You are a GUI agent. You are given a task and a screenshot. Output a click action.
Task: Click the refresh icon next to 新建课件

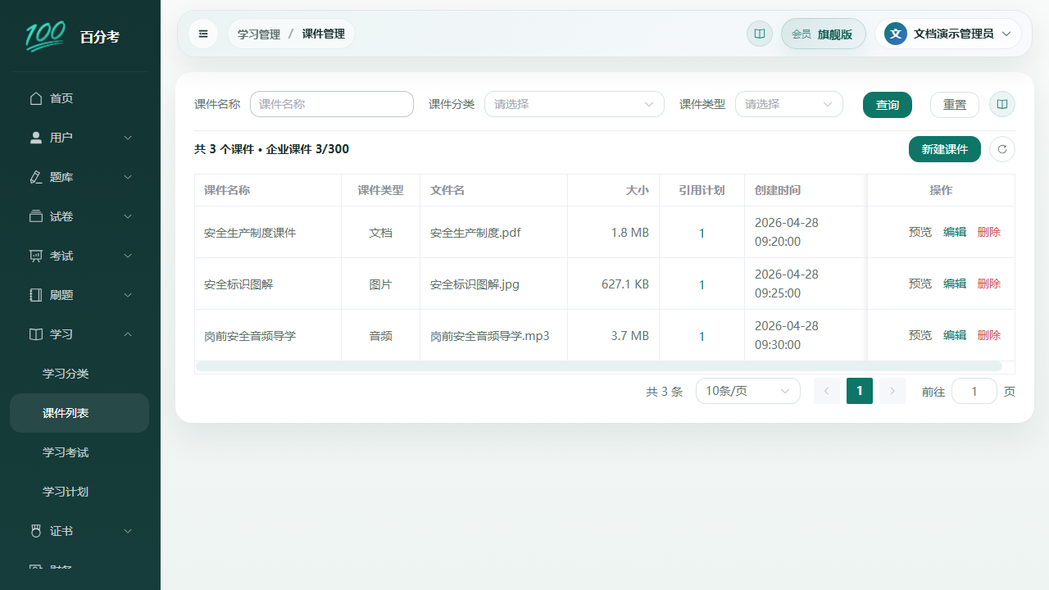pos(1002,149)
